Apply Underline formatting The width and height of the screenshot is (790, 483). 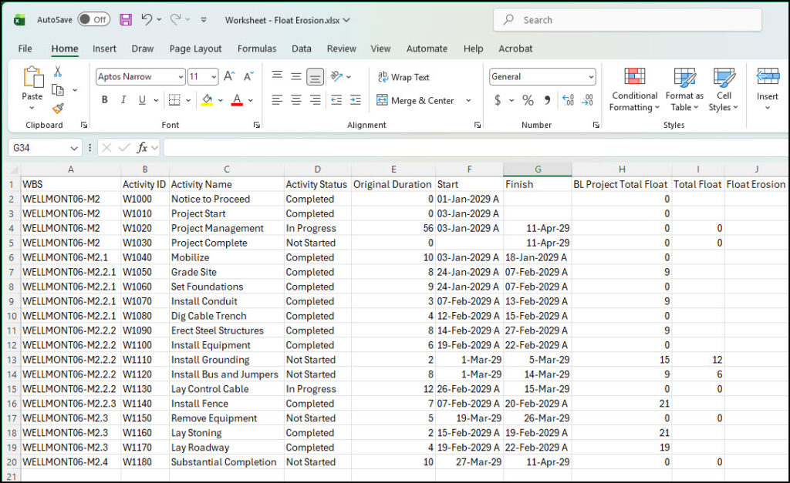[142, 100]
